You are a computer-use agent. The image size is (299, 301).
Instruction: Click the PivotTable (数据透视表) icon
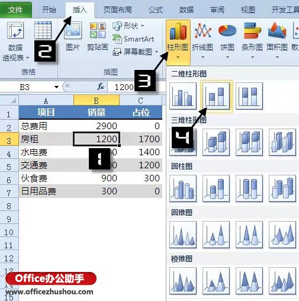pyautogui.click(x=15, y=30)
